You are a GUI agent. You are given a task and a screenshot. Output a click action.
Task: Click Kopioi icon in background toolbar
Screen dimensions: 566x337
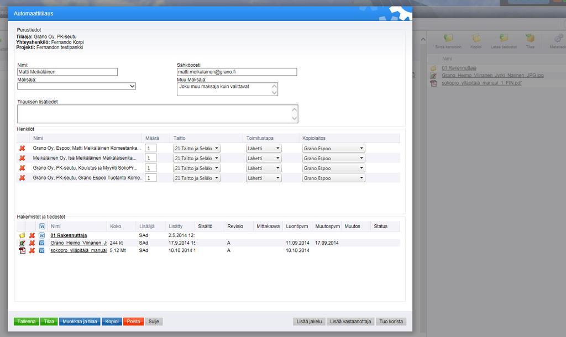point(476,38)
